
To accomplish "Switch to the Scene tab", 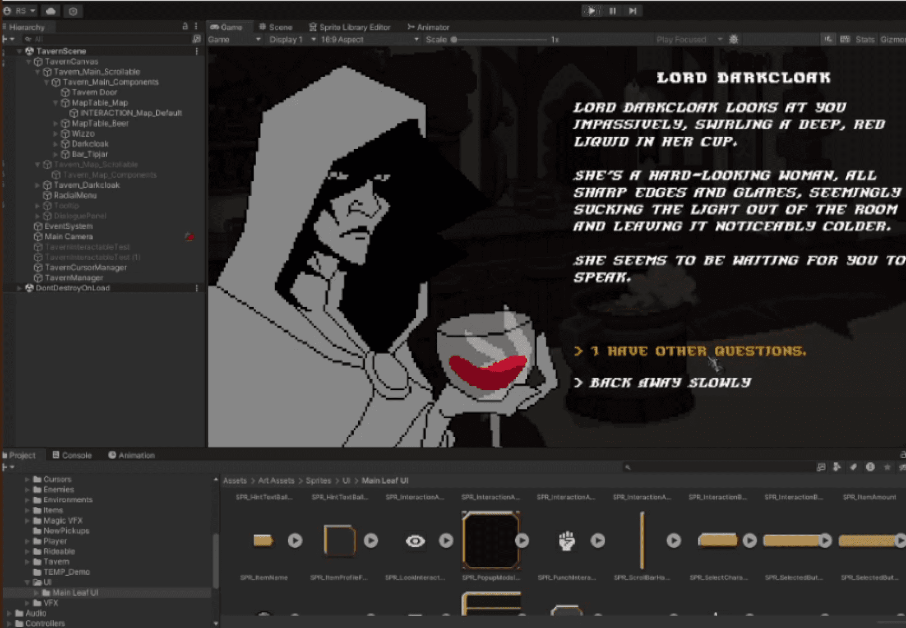I will [275, 27].
